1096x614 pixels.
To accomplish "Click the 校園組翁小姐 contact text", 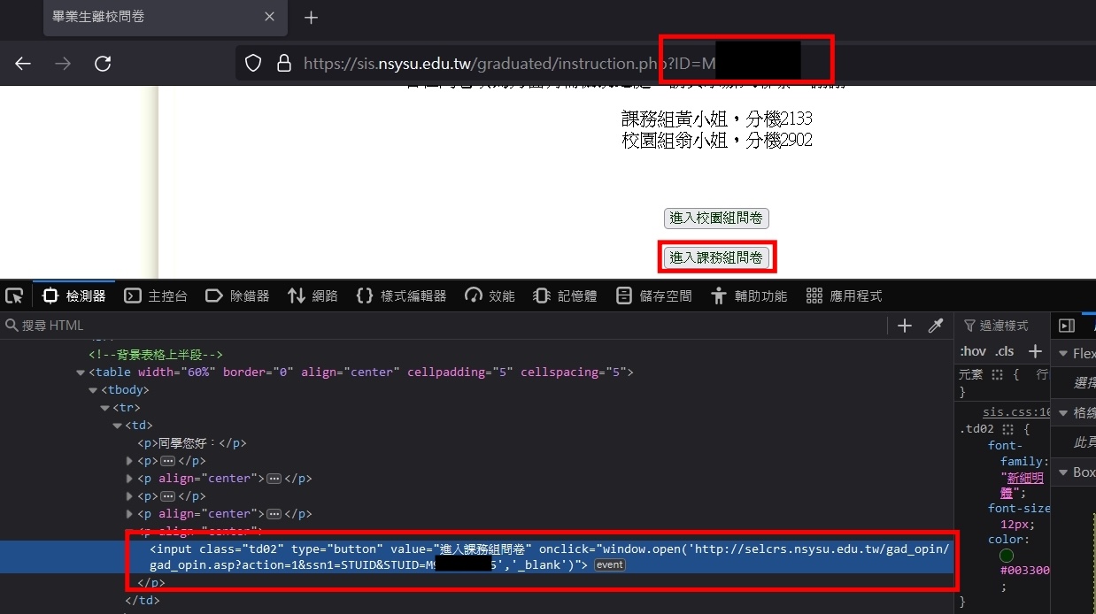I will (717, 140).
